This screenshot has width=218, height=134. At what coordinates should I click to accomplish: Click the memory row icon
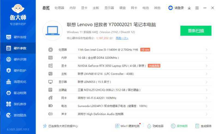click(x=51, y=58)
